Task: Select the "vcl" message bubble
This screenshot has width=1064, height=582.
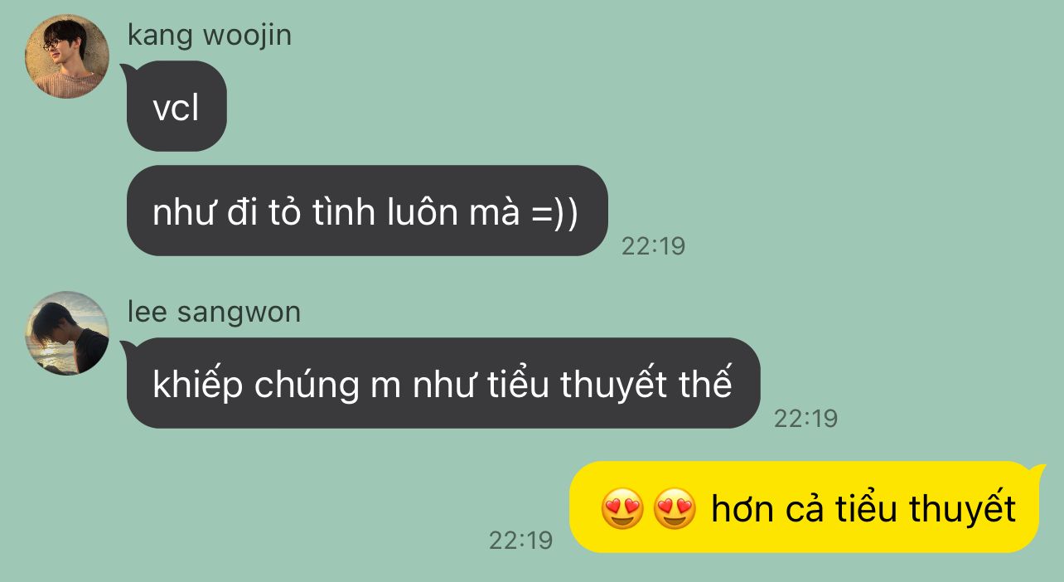Action: (176, 106)
